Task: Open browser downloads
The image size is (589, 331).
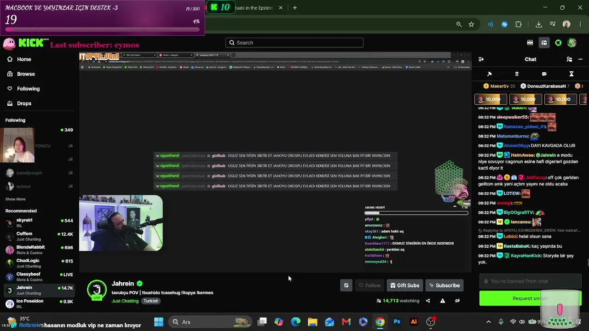Action: pos(539,24)
